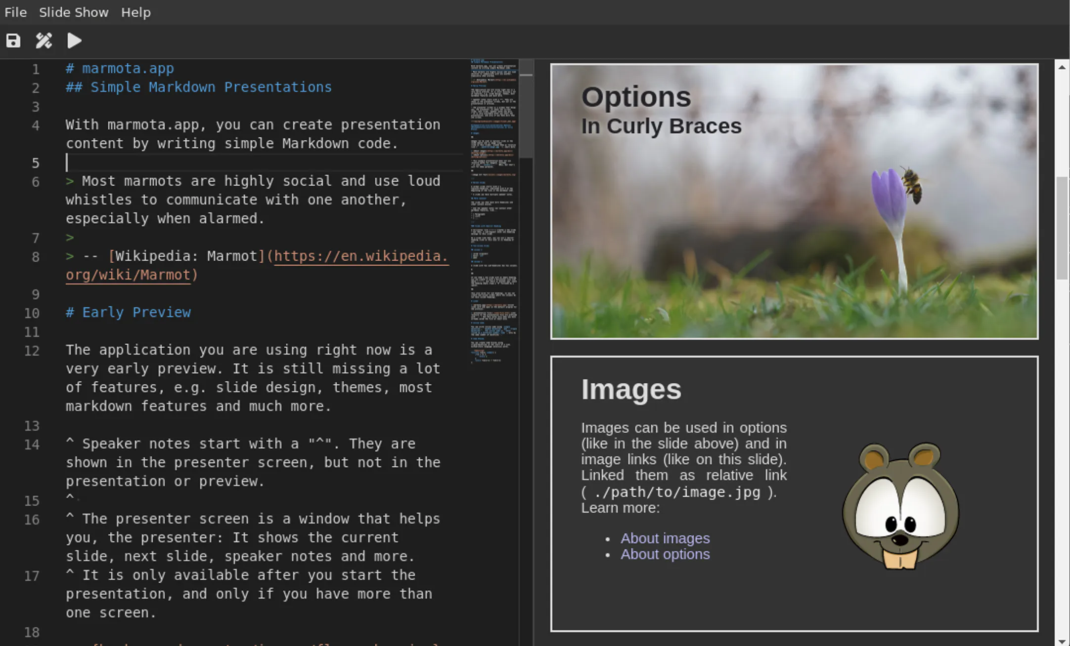
Task: Click the quote line 'Most marmots are highly social'
Action: (253, 181)
